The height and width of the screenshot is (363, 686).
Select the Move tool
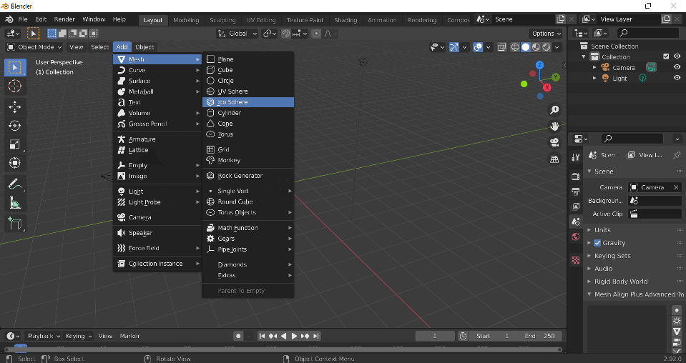(x=15, y=107)
